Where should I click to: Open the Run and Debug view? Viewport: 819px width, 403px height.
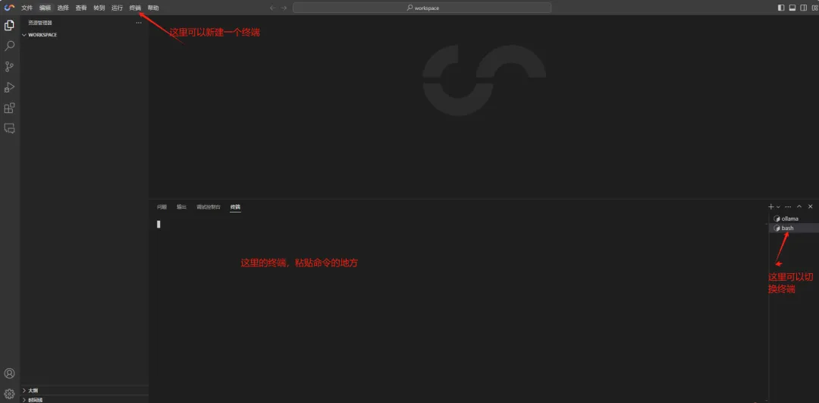point(9,87)
